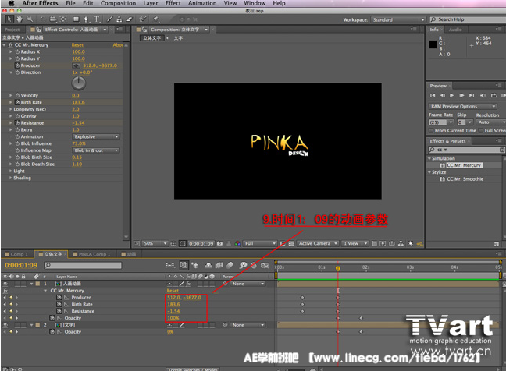This screenshot has width=506, height=371.
Task: Open the Active Camera dropdown
Action: [x=318, y=243]
